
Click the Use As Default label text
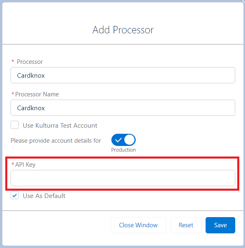pyautogui.click(x=44, y=196)
